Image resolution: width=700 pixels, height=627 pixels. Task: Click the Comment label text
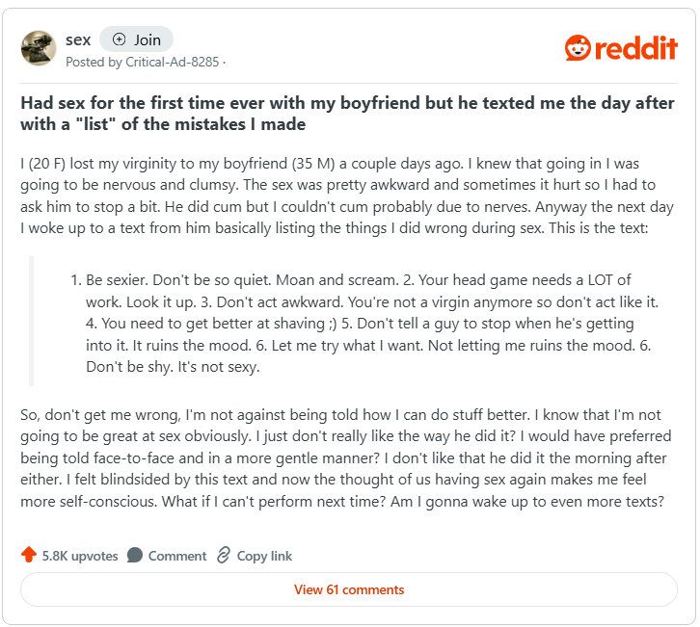[177, 556]
